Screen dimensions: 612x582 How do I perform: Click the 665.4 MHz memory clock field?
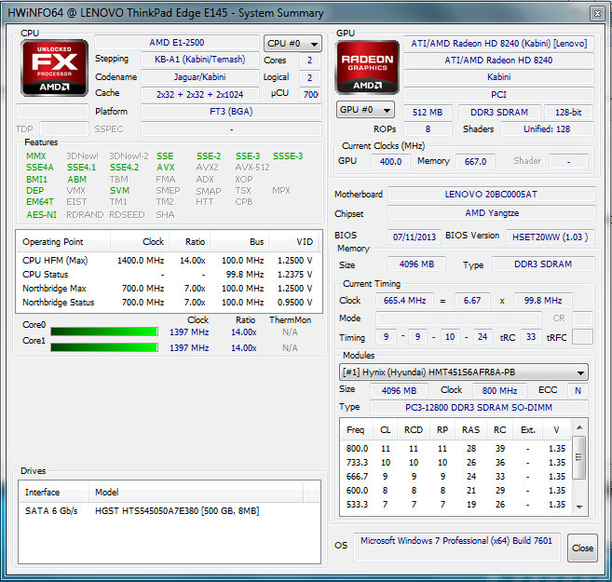(404, 301)
